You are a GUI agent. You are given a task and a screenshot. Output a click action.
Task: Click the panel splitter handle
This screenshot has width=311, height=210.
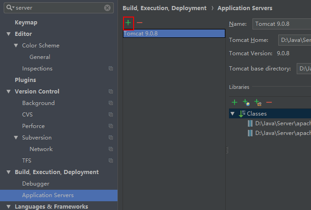click(227, 150)
